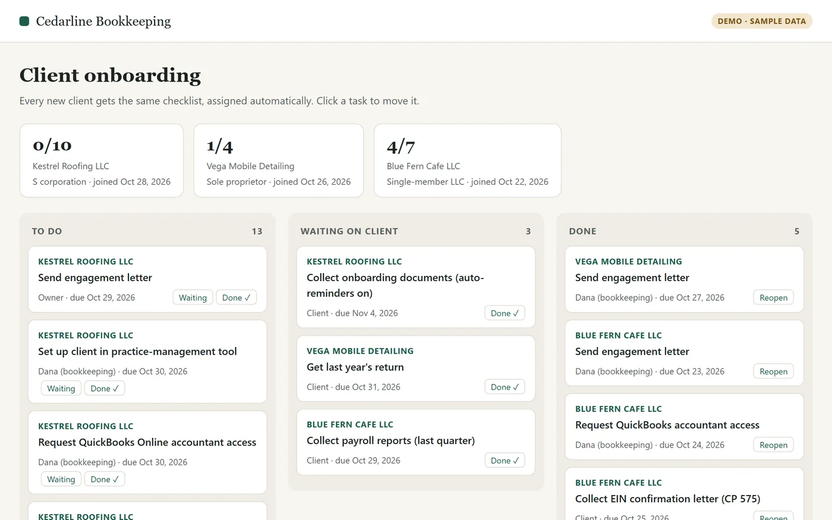Mark Collect onboarding documents task Done
The height and width of the screenshot is (520, 832).
click(505, 313)
